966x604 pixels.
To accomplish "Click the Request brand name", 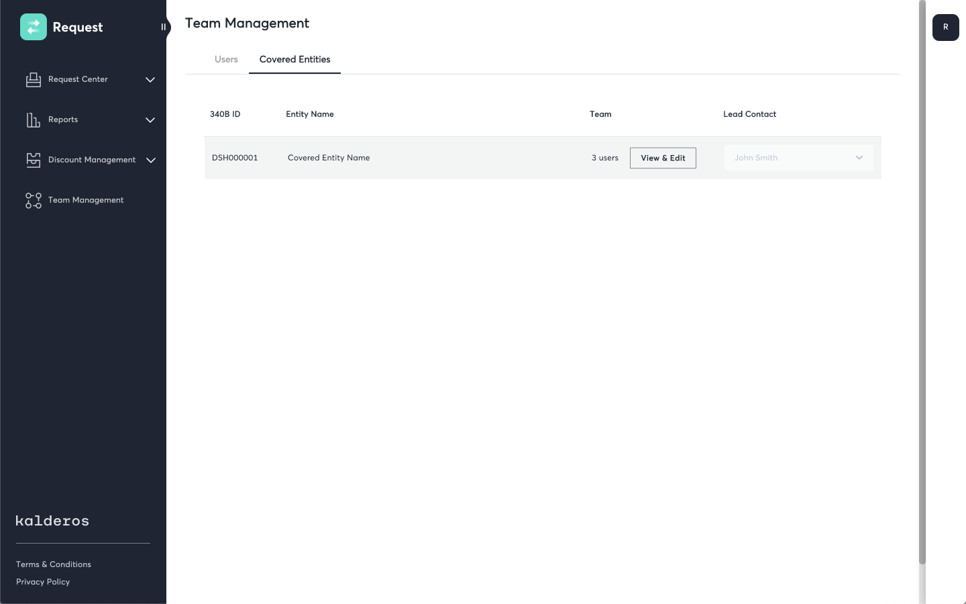I will pyautogui.click(x=78, y=28).
